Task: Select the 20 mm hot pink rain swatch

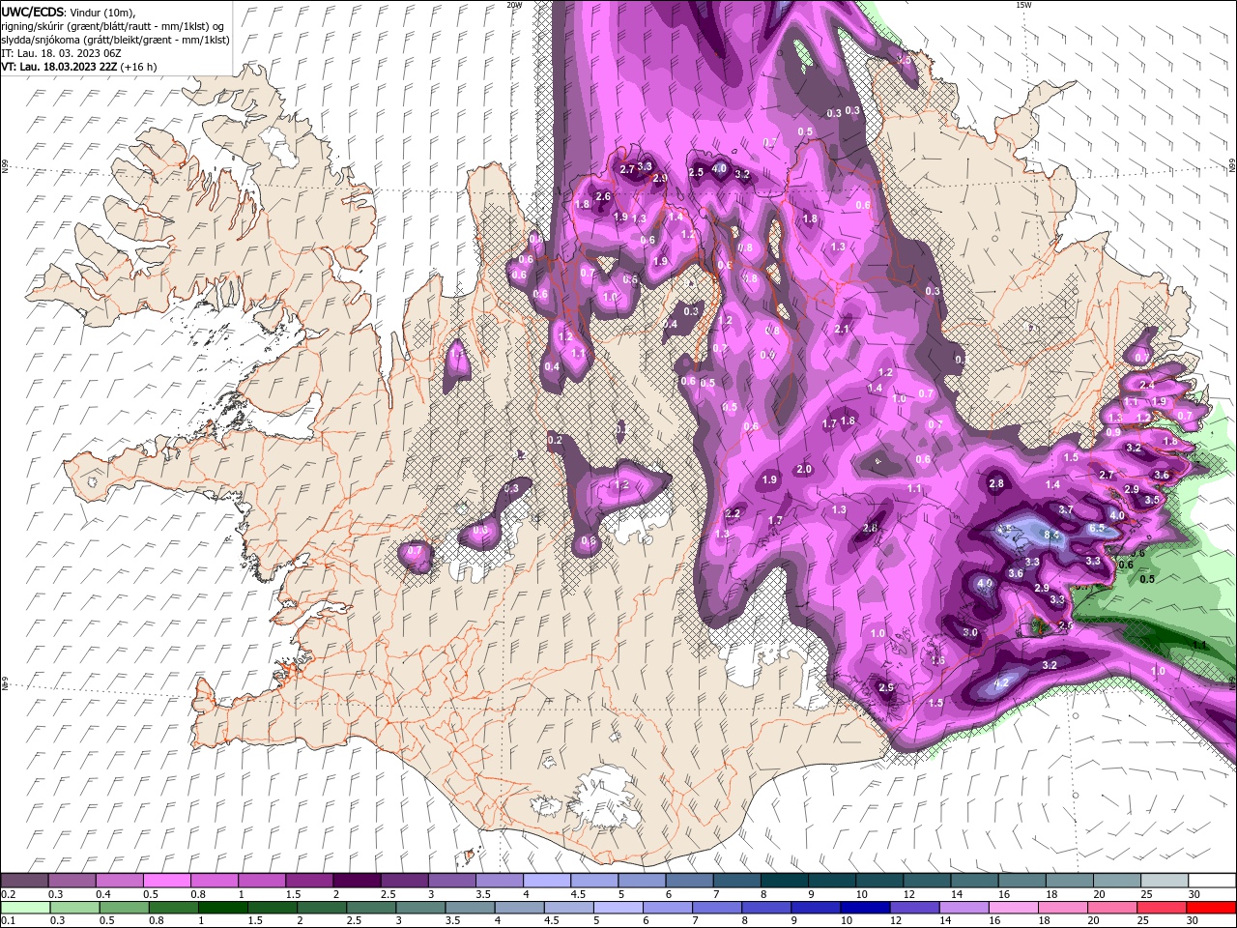Action: [1112, 908]
